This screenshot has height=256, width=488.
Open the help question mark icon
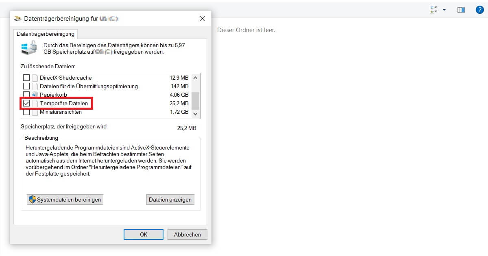click(480, 10)
